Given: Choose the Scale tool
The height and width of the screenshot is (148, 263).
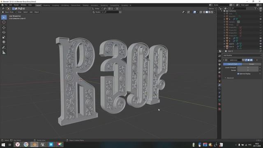Looking at the screenshot, I should coord(4,37).
